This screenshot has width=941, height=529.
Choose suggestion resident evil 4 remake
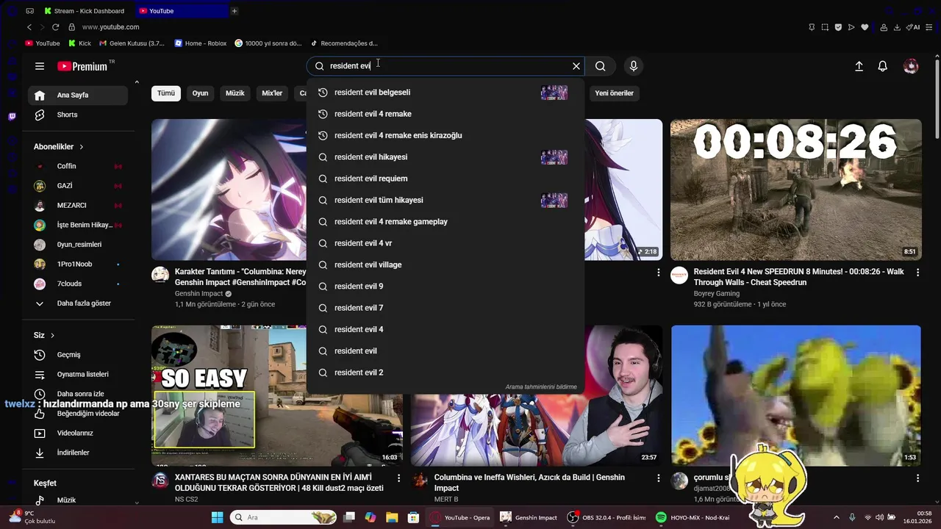click(x=446, y=114)
